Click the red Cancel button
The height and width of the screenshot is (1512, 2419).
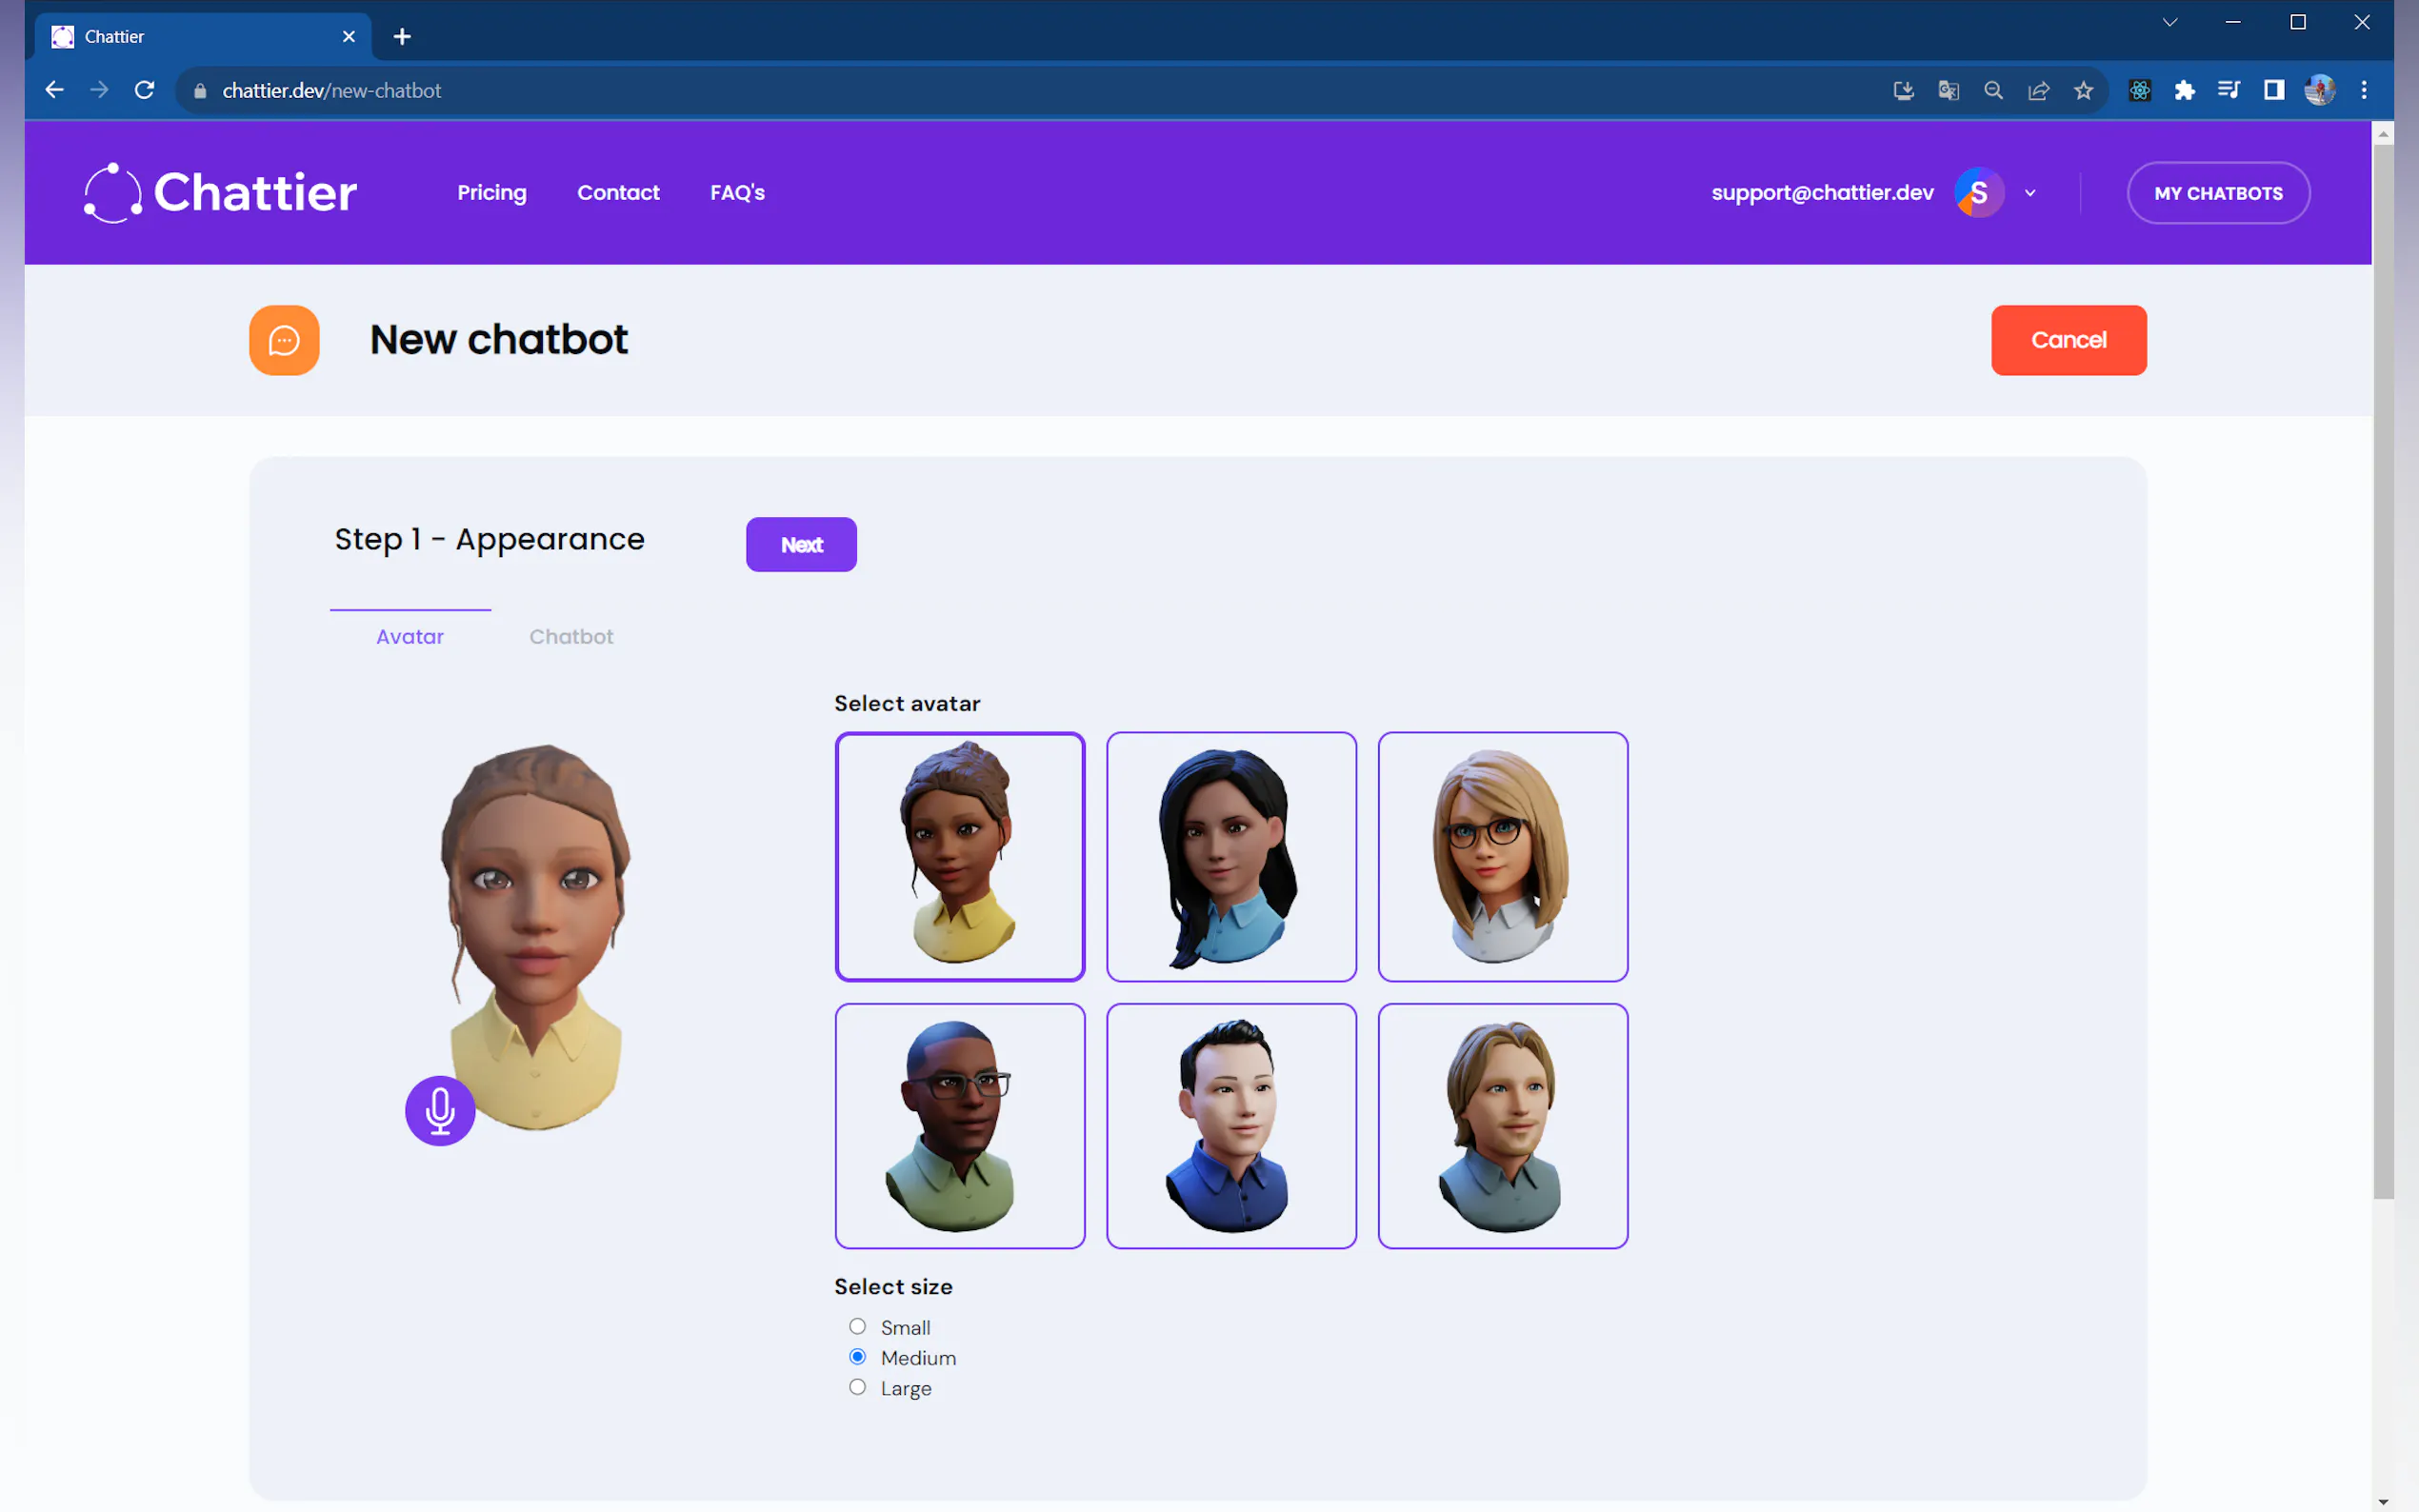pos(2068,340)
